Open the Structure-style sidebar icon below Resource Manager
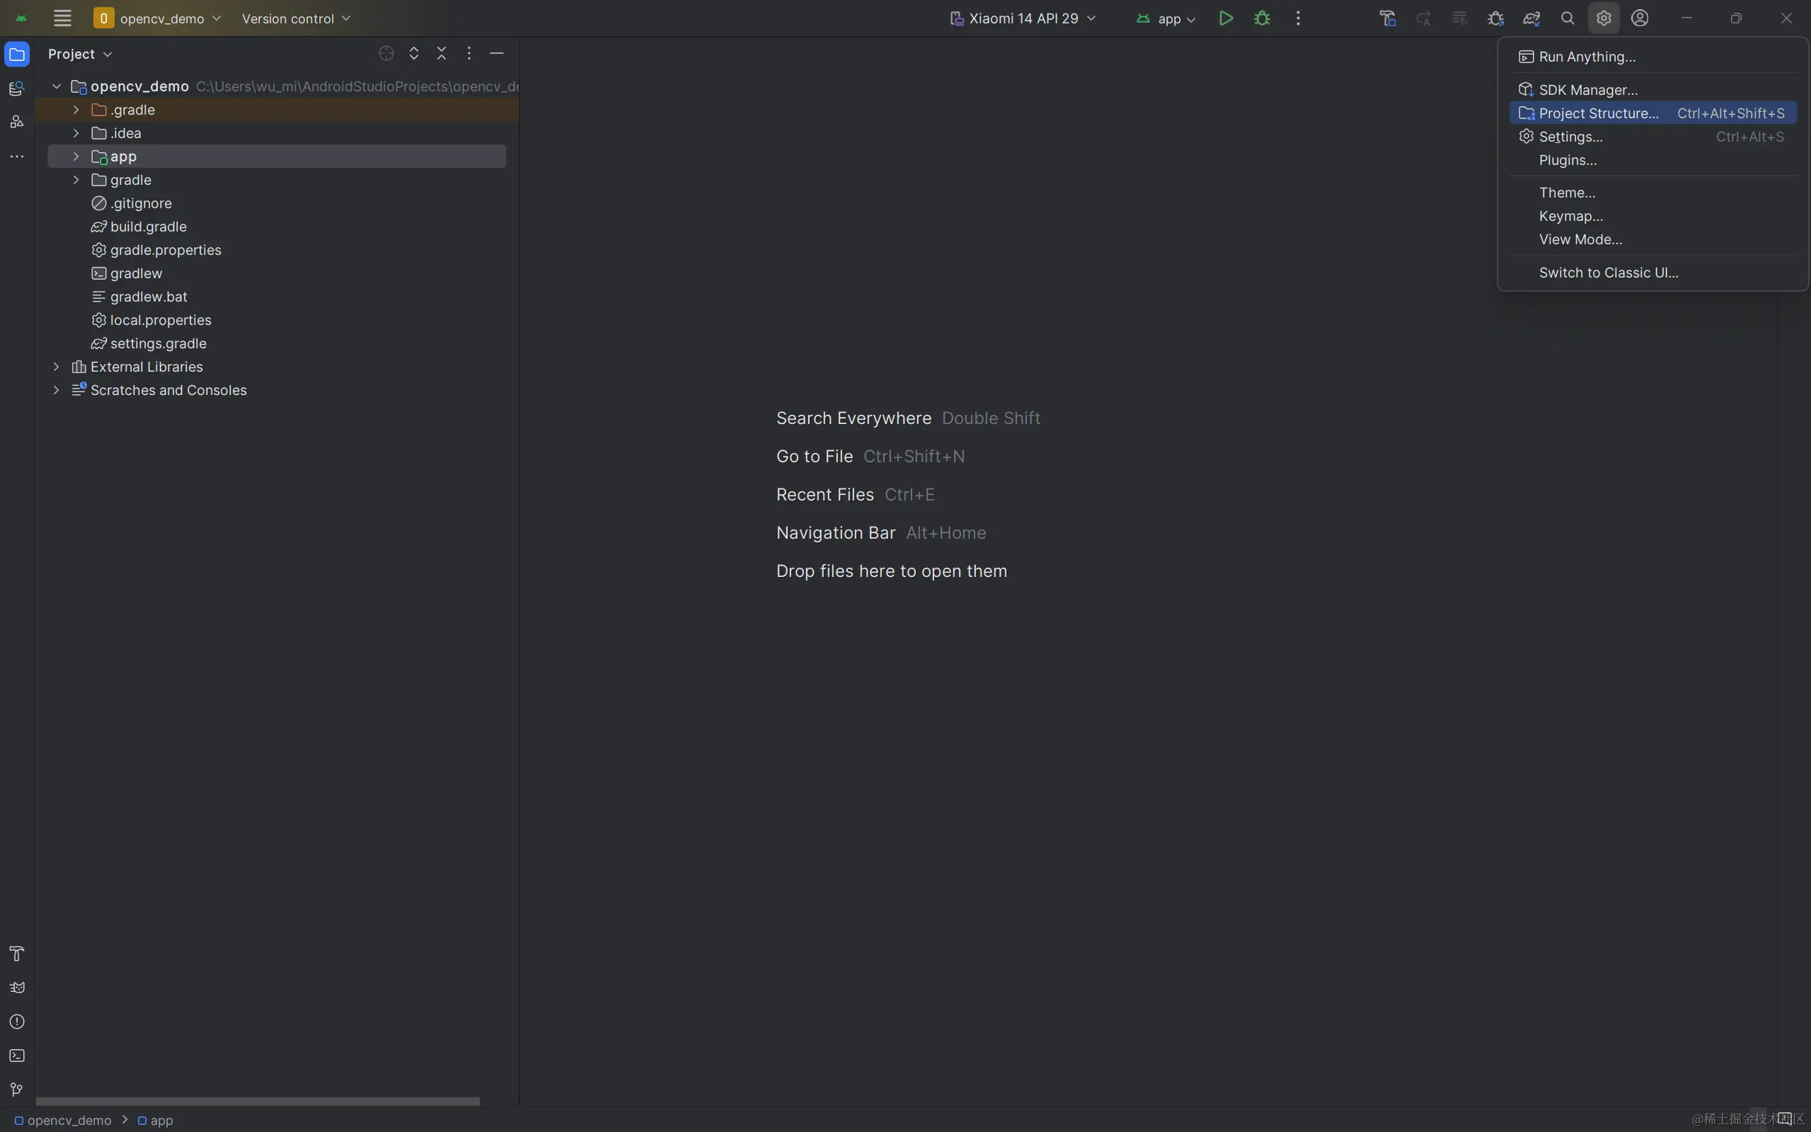Screen dimensions: 1811x1132 (x=16, y=121)
